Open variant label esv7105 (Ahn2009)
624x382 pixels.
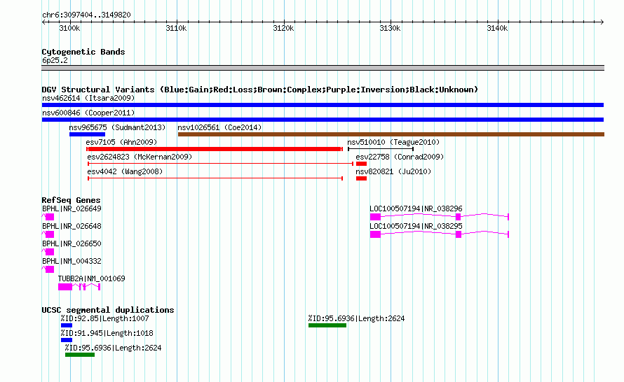121,142
